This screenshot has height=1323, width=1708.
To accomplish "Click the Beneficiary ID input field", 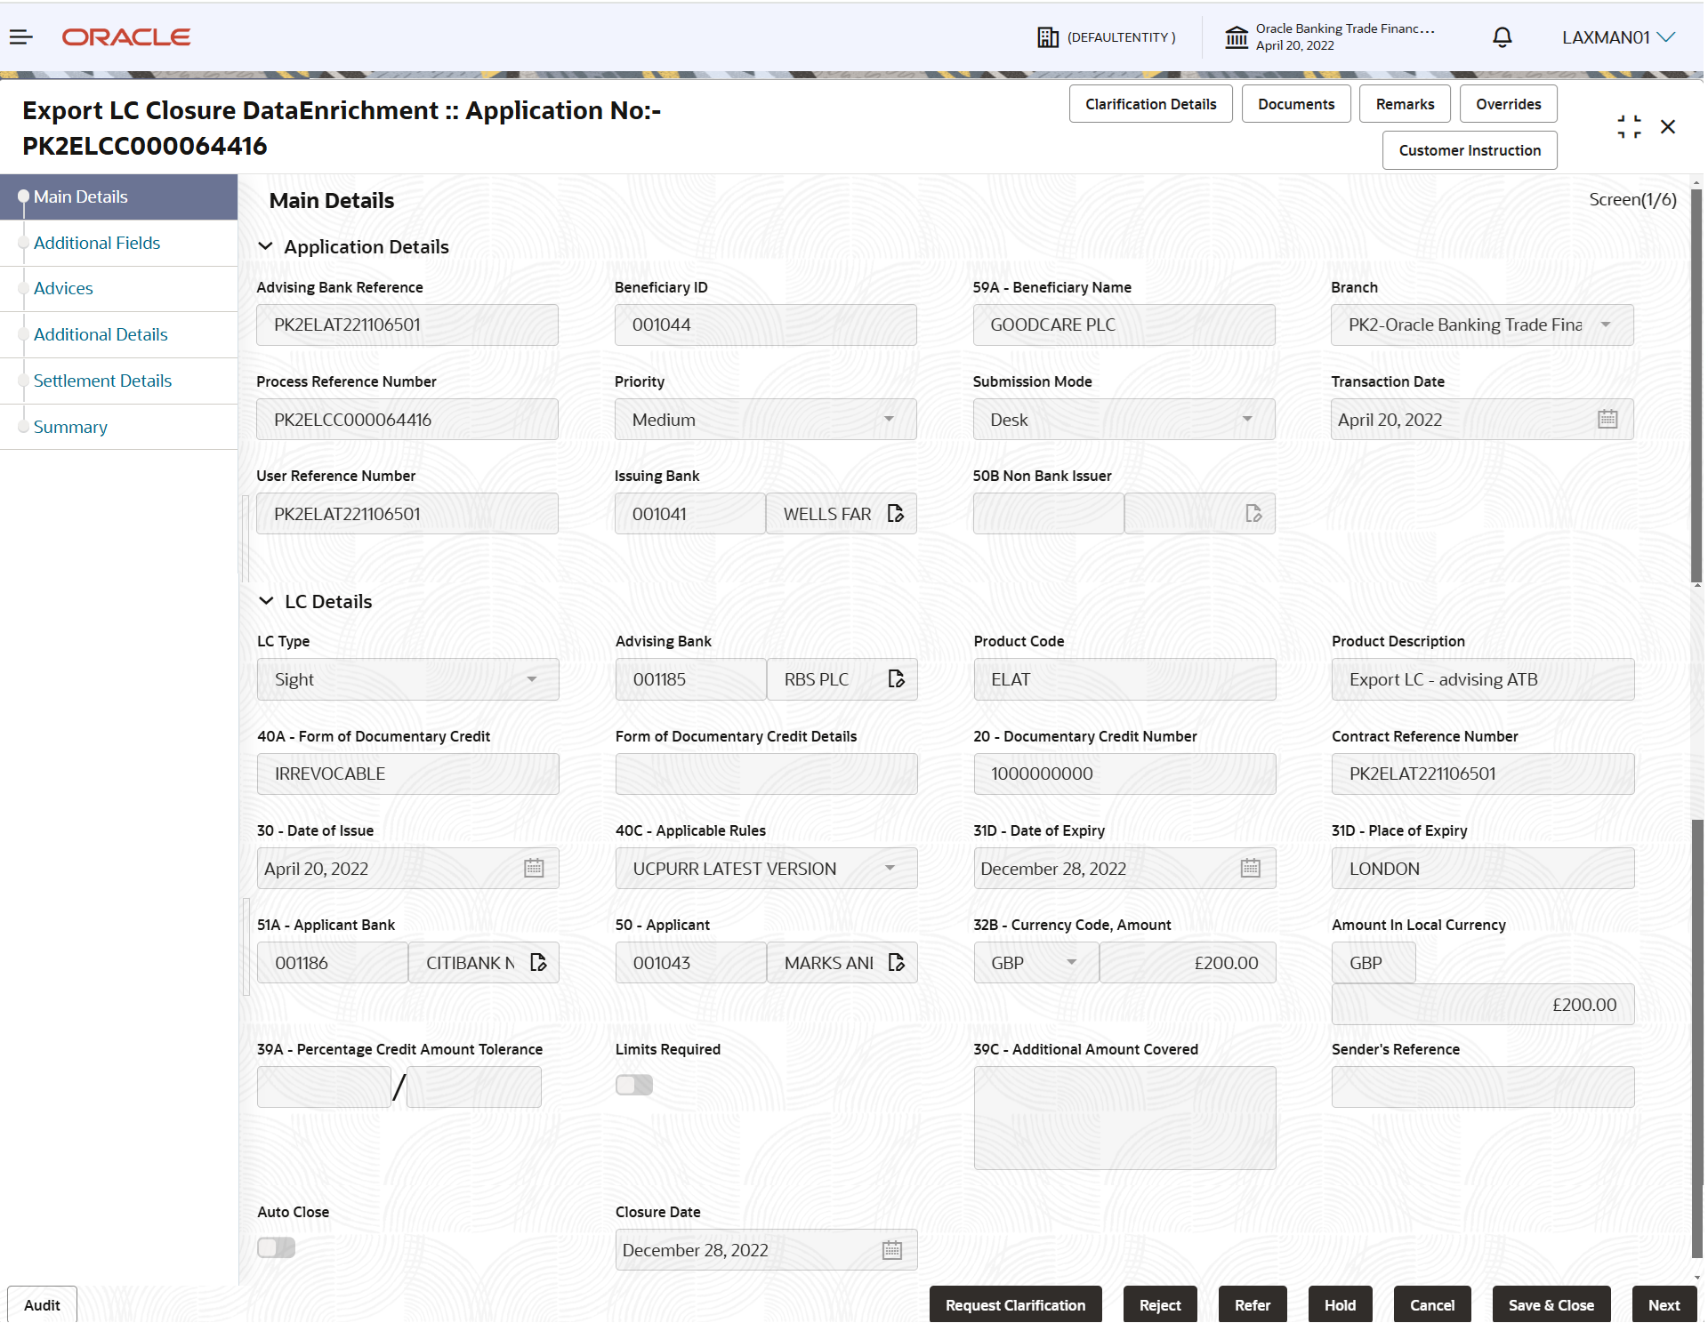I will pyautogui.click(x=765, y=325).
